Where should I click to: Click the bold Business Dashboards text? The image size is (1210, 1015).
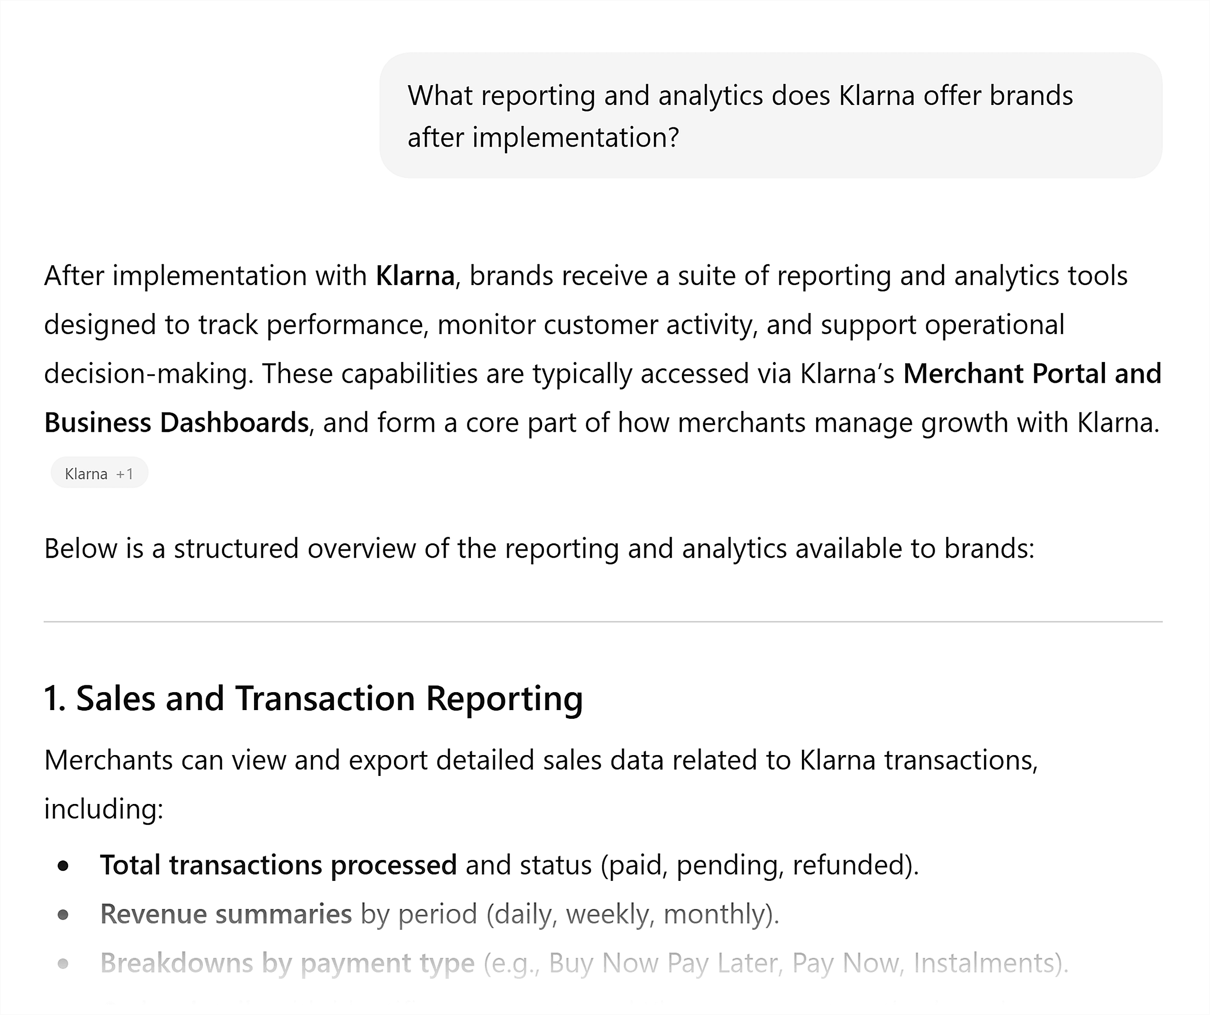(x=176, y=423)
